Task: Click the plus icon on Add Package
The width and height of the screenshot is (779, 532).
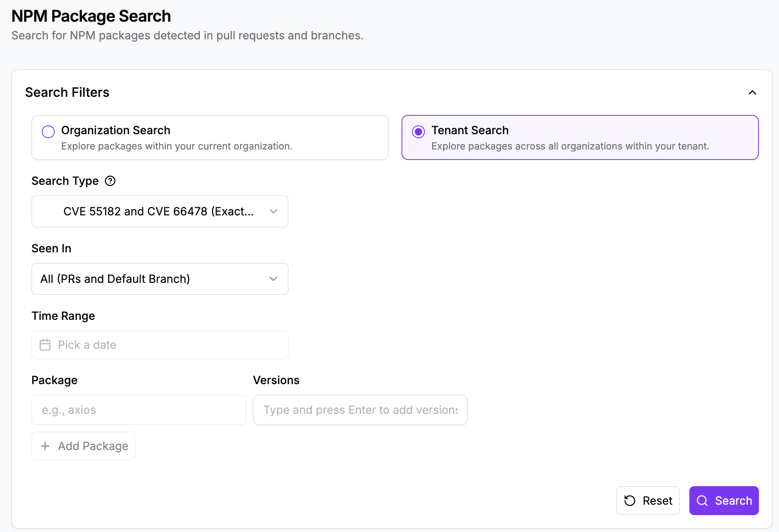Action: tap(45, 446)
